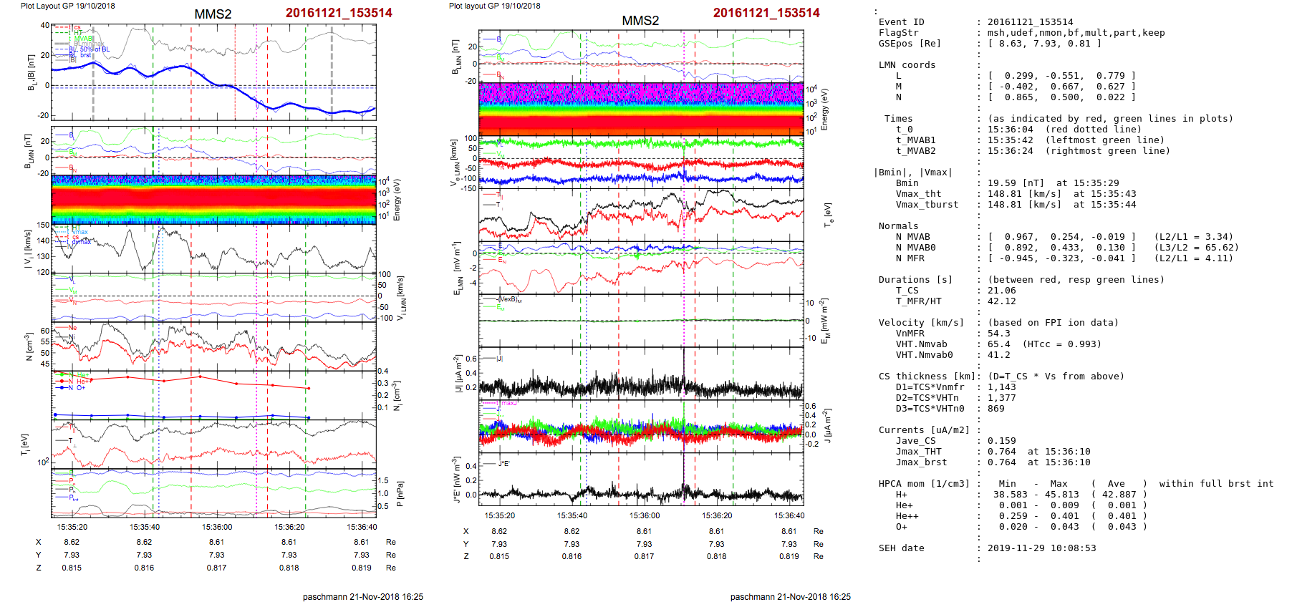Select the top-left 'Plot Layout GP 19/10/2018' label

(67, 6)
